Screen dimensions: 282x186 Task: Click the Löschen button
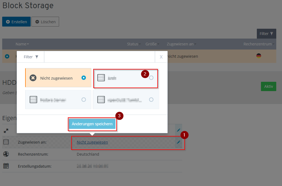pos(45,22)
